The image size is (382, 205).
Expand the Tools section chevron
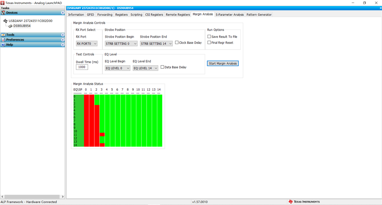click(63, 35)
